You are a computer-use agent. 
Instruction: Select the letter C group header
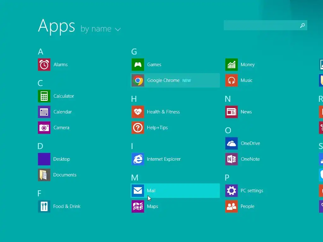(x=40, y=83)
